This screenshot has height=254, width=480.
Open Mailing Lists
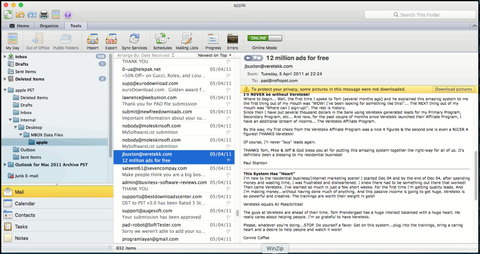187,41
